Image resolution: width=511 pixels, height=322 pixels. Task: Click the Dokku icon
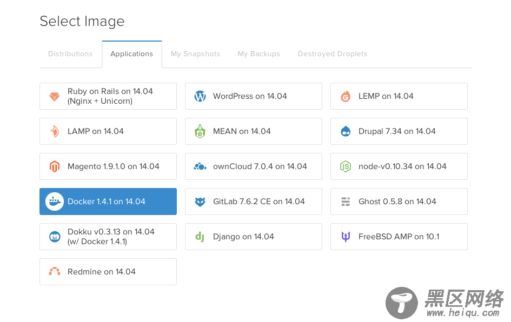(x=55, y=237)
